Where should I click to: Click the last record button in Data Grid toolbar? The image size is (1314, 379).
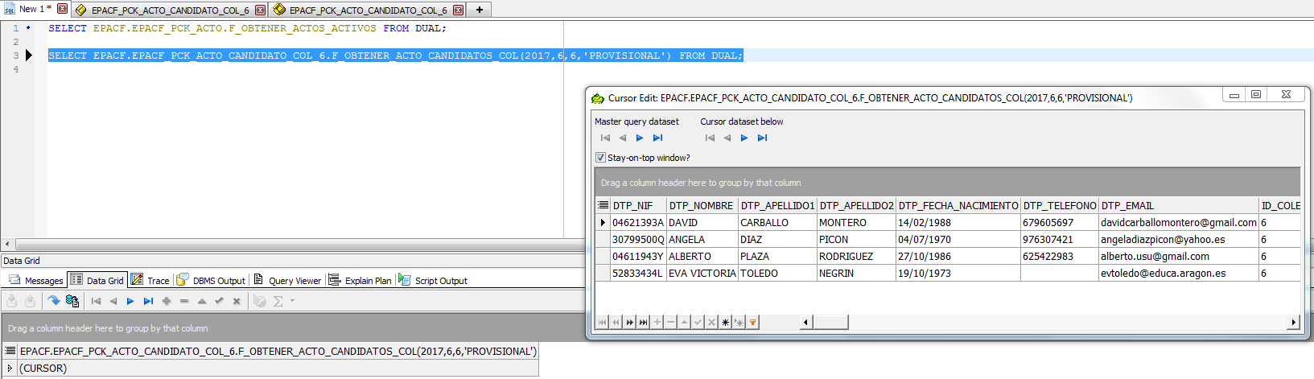[x=148, y=301]
